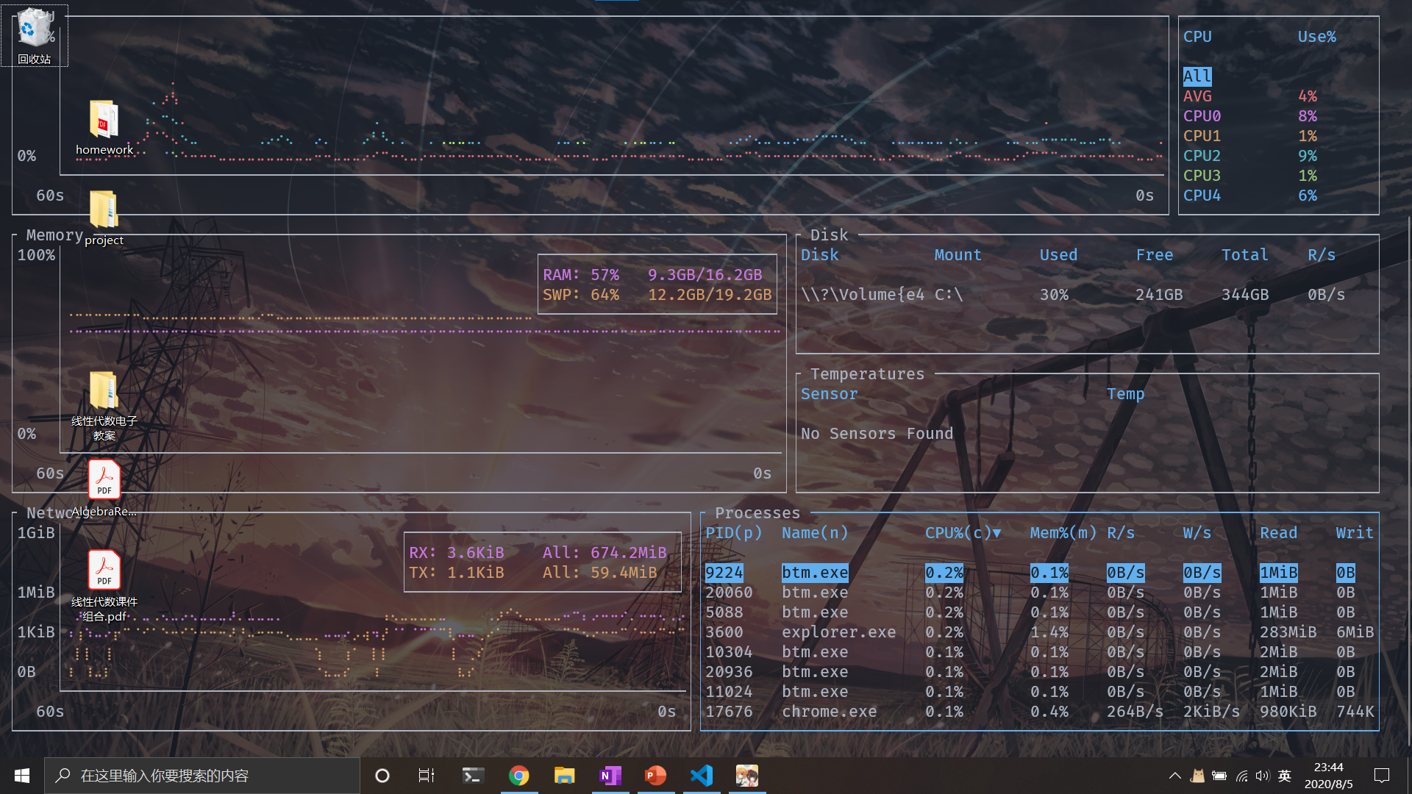Click the taskbar search input box
This screenshot has height=794, width=1412.
click(x=202, y=776)
